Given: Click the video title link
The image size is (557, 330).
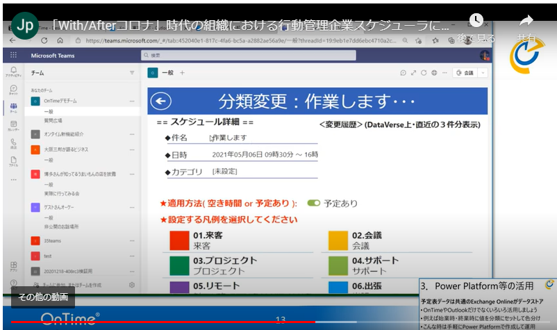Looking at the screenshot, I should point(251,25).
